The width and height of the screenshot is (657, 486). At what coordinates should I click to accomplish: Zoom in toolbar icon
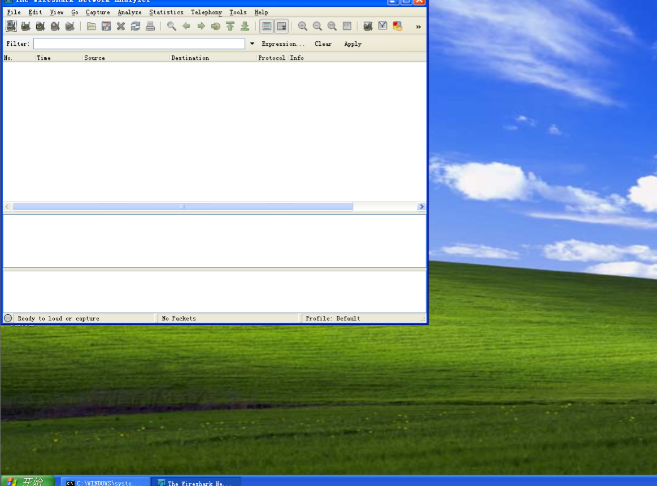point(303,26)
